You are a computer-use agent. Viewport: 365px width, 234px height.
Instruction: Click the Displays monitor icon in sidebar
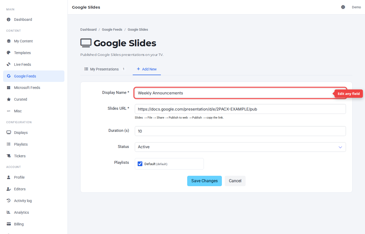pos(9,133)
